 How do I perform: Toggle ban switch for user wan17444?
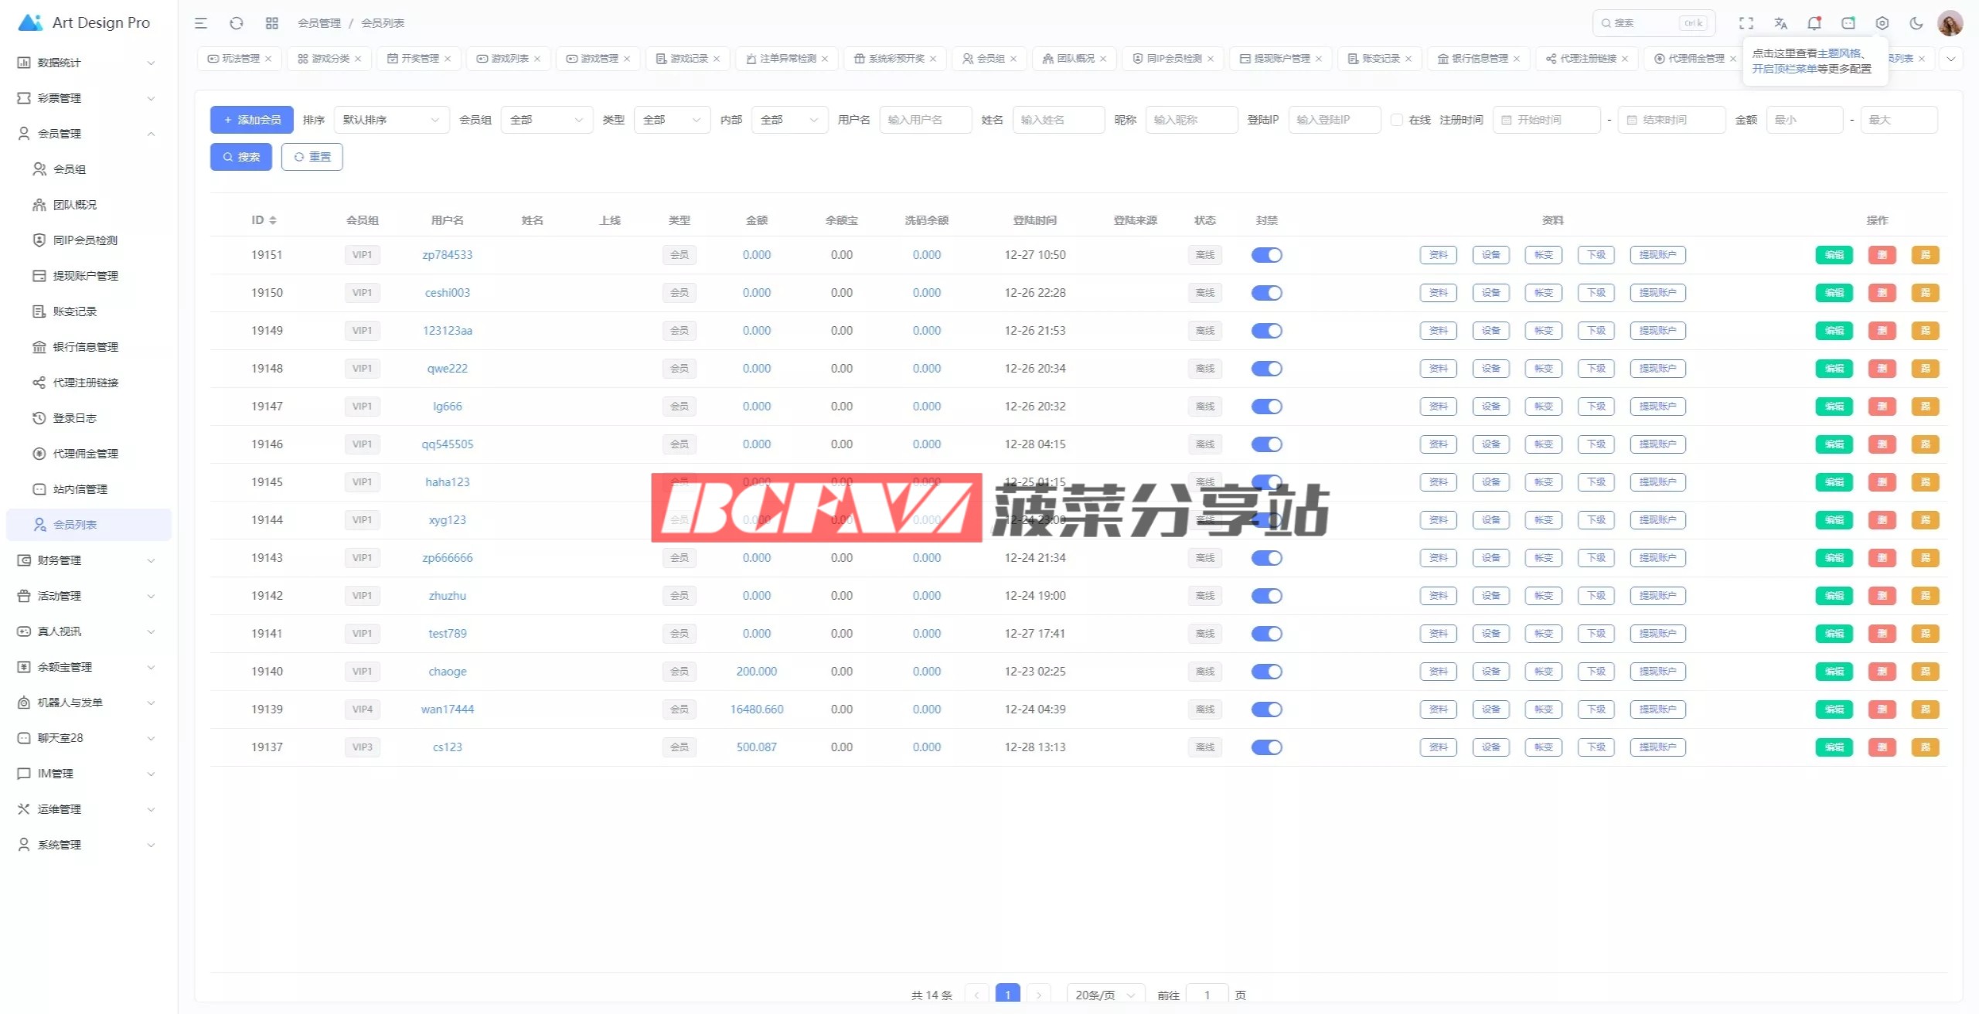(x=1266, y=709)
